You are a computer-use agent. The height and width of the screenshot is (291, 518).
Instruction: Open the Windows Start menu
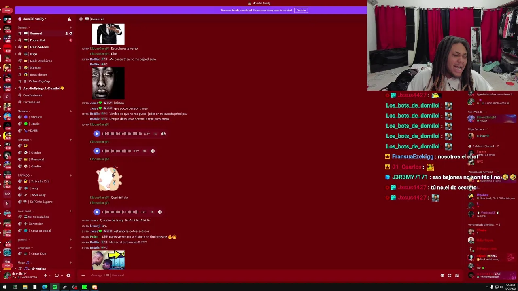click(5, 287)
